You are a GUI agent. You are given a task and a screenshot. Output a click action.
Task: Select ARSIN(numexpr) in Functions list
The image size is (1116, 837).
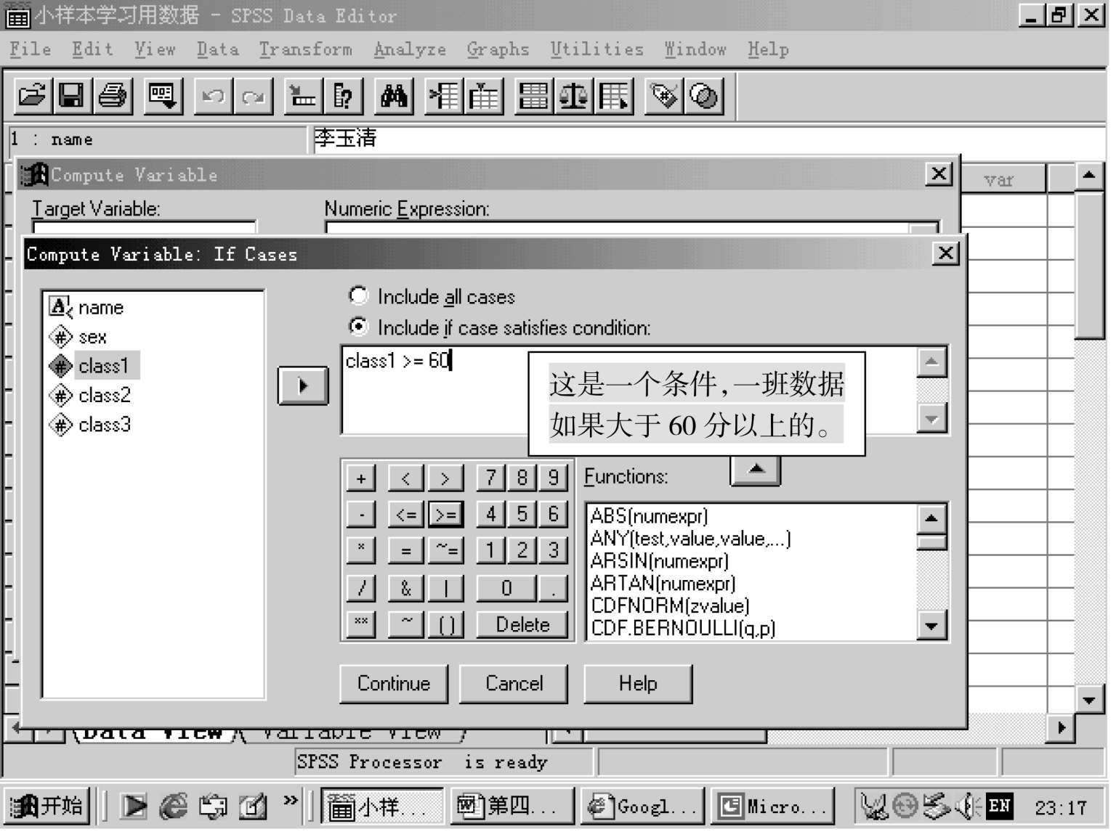click(x=660, y=561)
